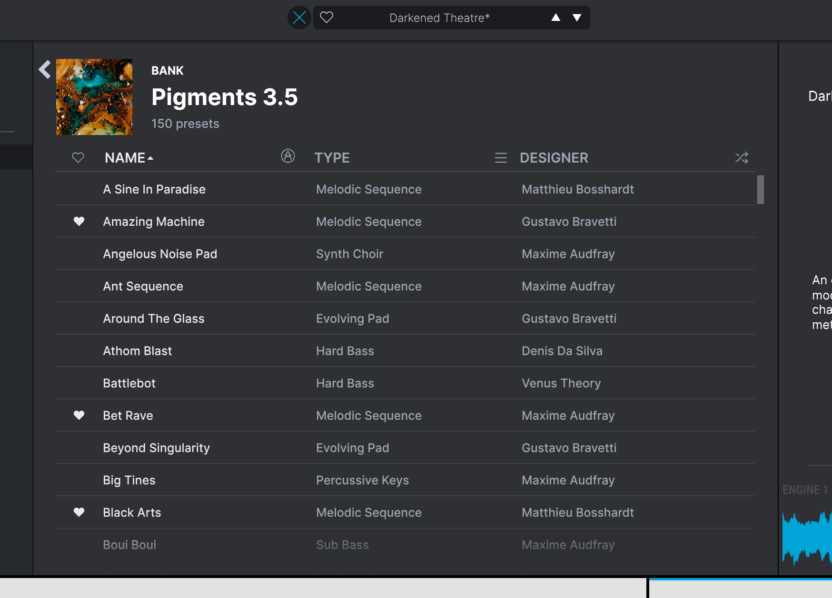
Task: Sort by favorites heart column header
Action: [78, 158]
